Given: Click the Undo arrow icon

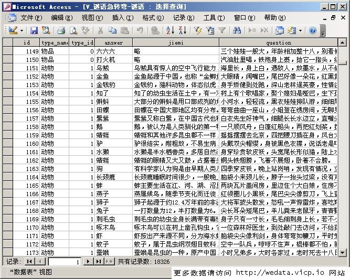Looking at the screenshot, I should coord(140,30).
